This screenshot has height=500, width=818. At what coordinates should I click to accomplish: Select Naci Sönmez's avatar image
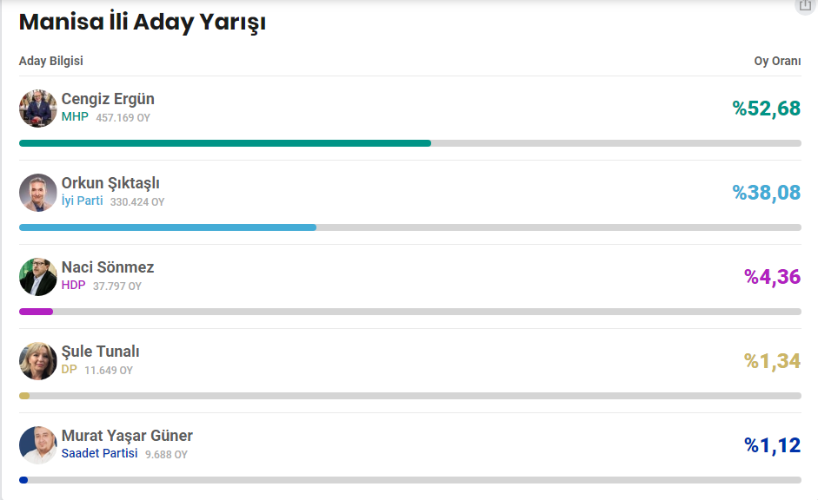coord(38,277)
